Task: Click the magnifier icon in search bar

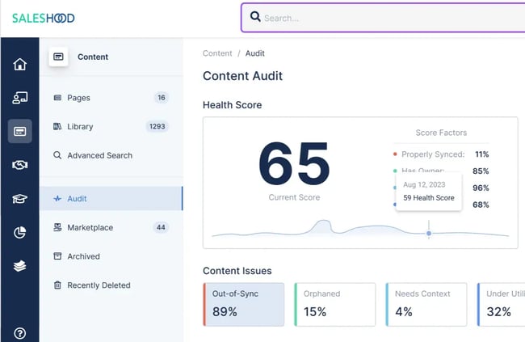Action: [255, 16]
